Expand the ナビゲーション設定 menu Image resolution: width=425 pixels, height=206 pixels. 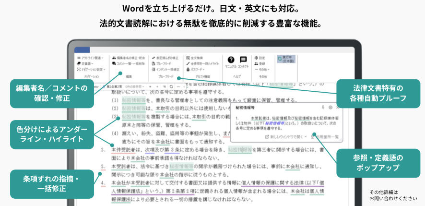point(91,69)
